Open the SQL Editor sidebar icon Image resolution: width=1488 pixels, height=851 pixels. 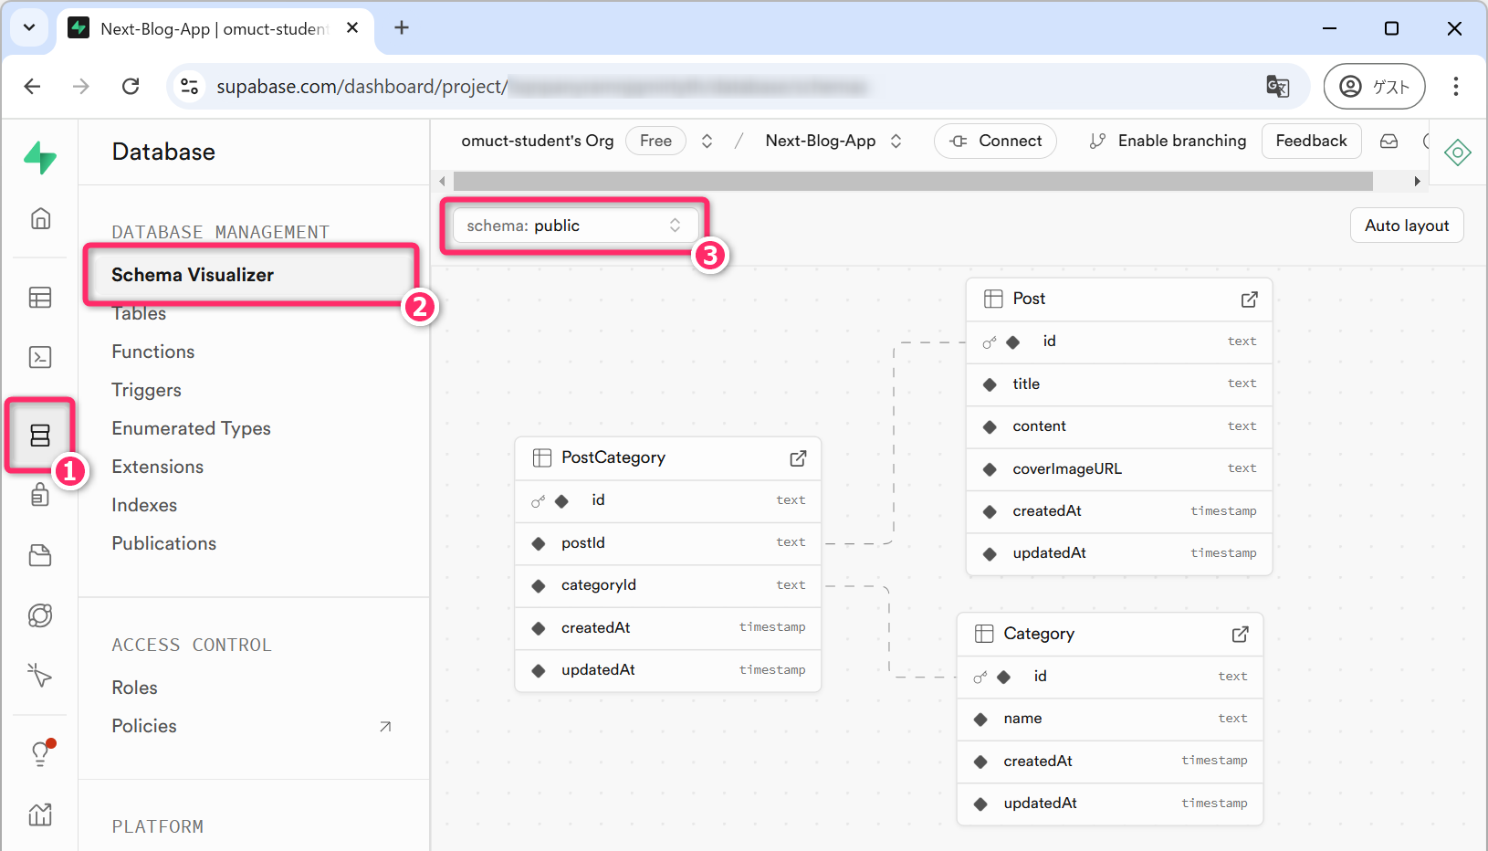pyautogui.click(x=40, y=357)
